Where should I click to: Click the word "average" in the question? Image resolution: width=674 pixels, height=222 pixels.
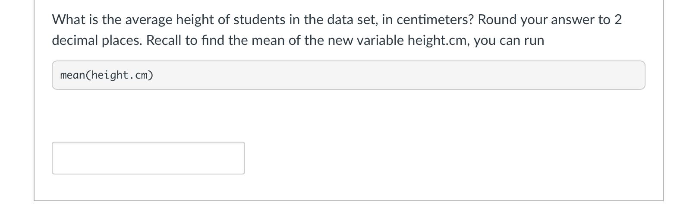tap(146, 20)
